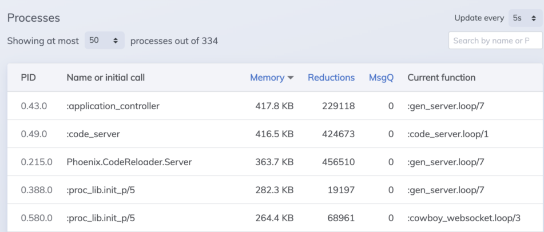Image resolution: width=544 pixels, height=232 pixels.
Task: Click PID 0.580.0 row
Action: click(275, 218)
